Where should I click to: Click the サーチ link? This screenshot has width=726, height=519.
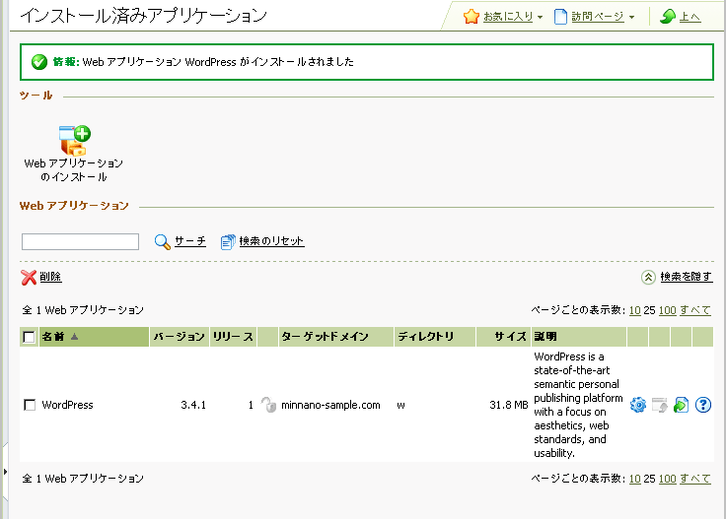click(x=190, y=241)
